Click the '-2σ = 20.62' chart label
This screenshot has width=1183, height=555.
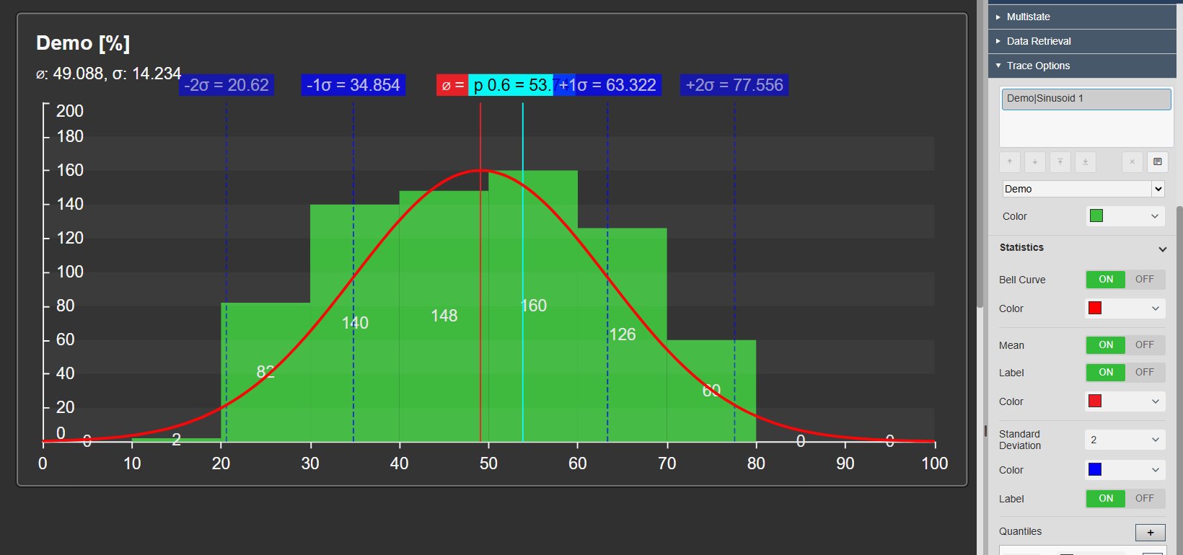click(x=227, y=85)
